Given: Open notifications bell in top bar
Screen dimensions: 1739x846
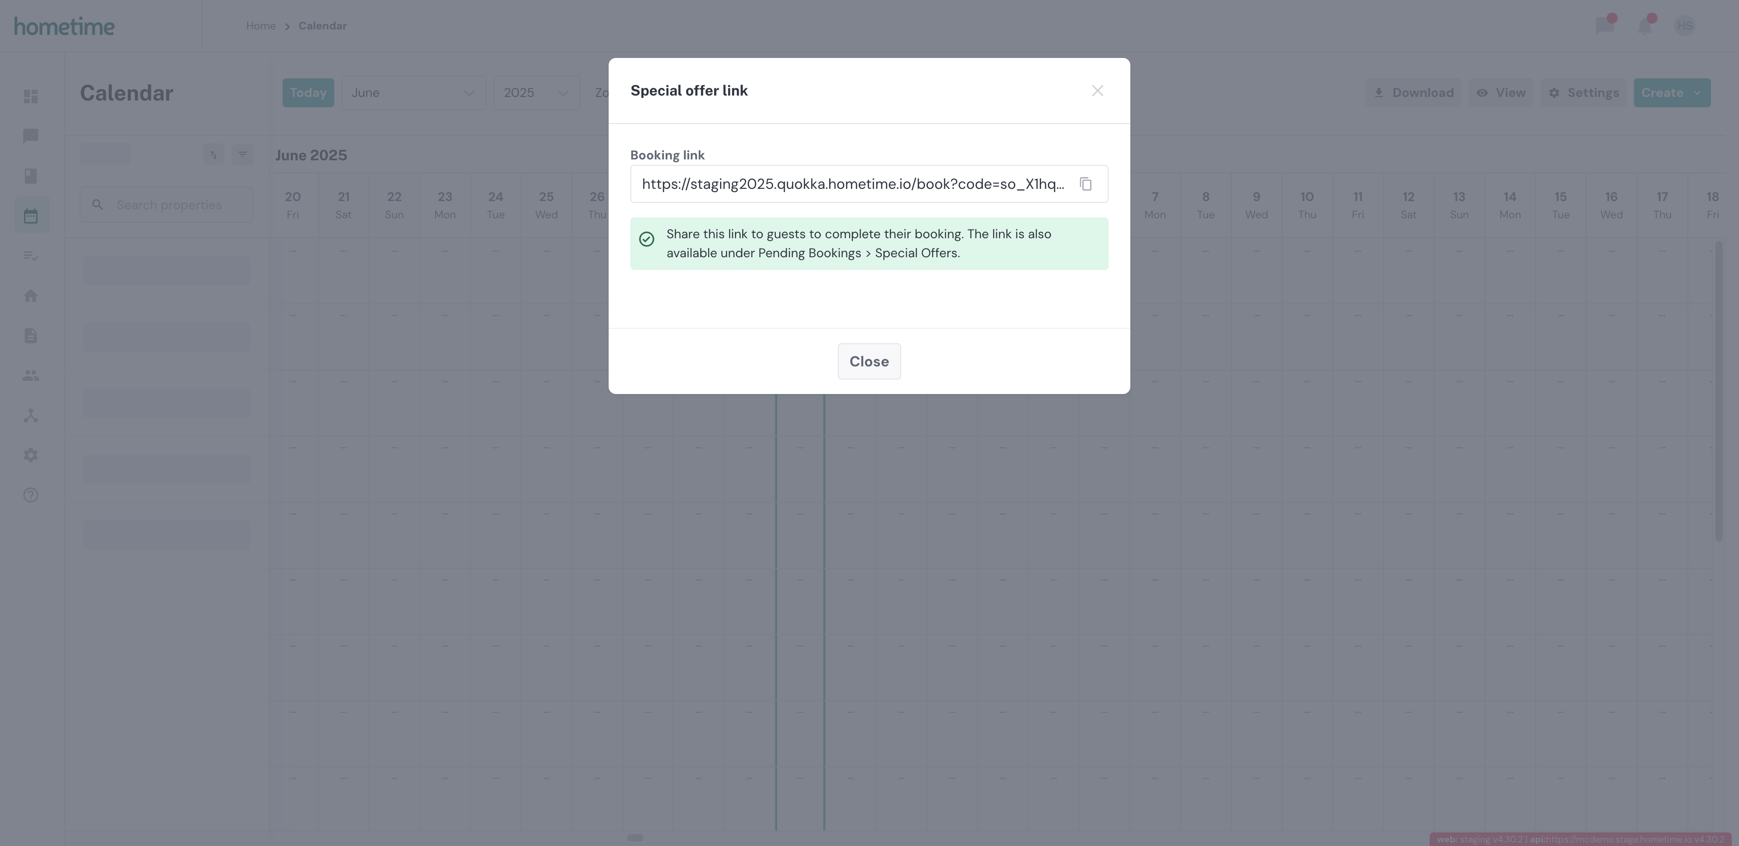Looking at the screenshot, I should 1645,26.
